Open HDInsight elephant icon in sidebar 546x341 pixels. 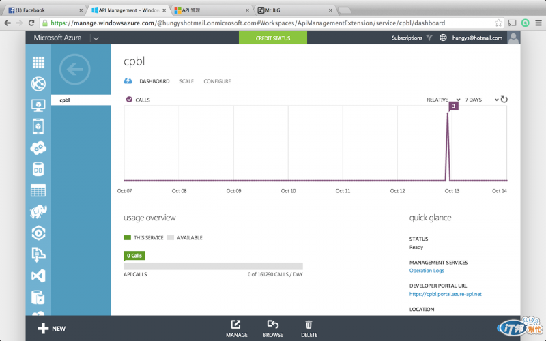(x=38, y=211)
